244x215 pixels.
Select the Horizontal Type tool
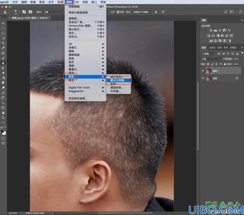click(3, 98)
